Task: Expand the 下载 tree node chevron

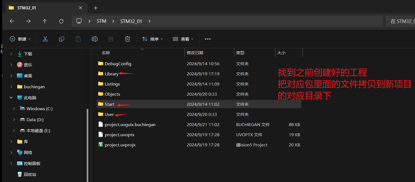Action: point(11,54)
